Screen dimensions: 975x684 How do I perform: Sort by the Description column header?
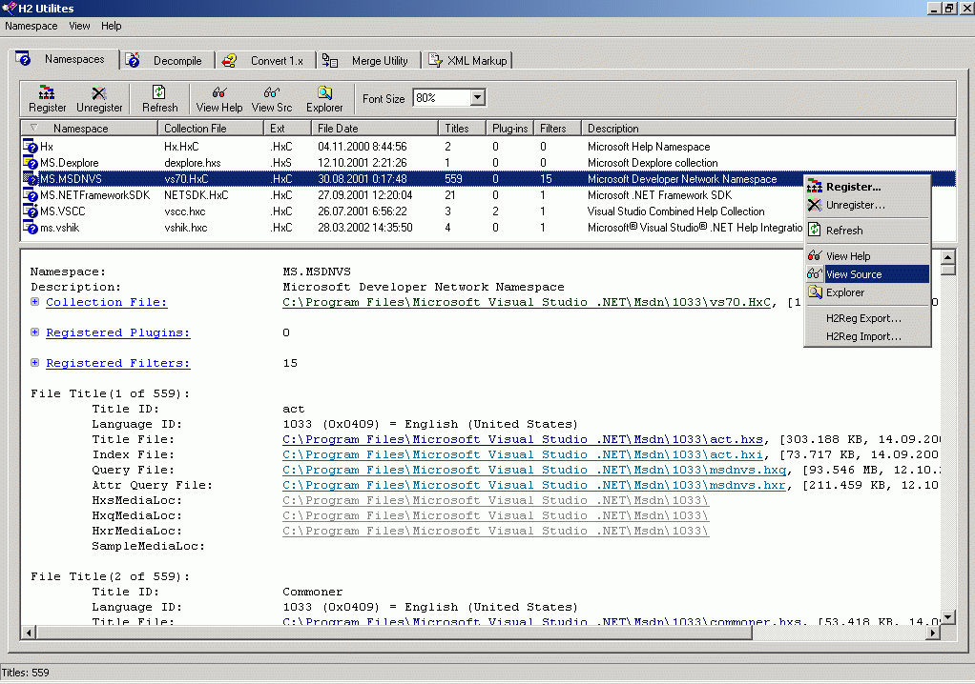tap(768, 129)
